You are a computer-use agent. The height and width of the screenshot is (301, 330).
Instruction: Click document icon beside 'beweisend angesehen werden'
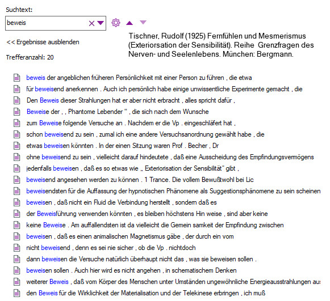point(17,180)
